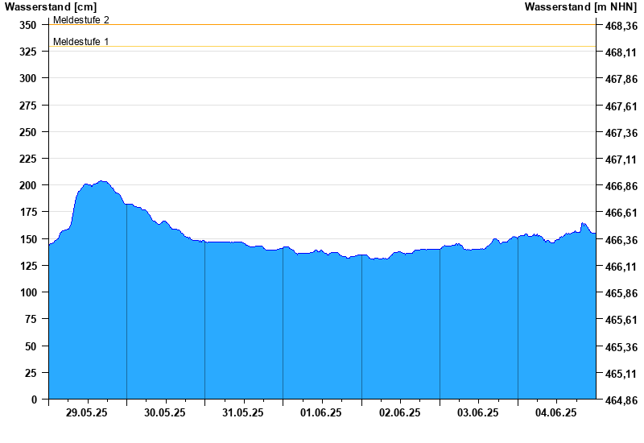The image size is (644, 443).
Task: Click the 464,86 value on the right axis
Action: (621, 400)
